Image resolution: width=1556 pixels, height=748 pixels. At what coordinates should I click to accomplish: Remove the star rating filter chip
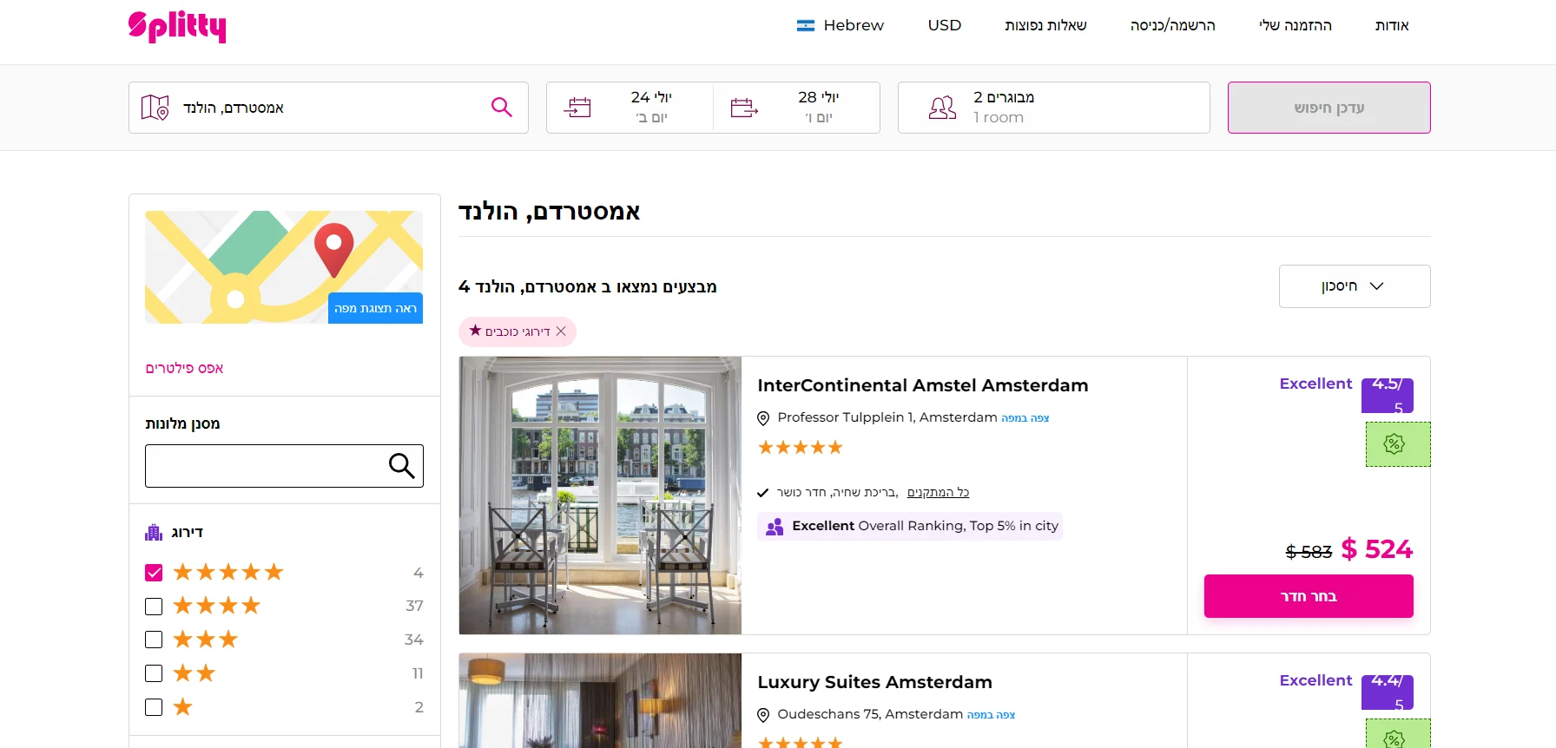pyautogui.click(x=561, y=331)
